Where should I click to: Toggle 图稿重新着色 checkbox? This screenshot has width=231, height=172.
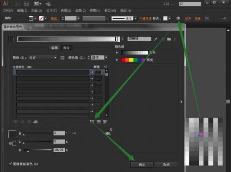tap(11, 164)
